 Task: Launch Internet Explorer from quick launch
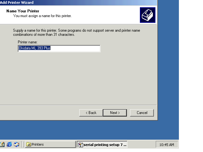coord(9,144)
